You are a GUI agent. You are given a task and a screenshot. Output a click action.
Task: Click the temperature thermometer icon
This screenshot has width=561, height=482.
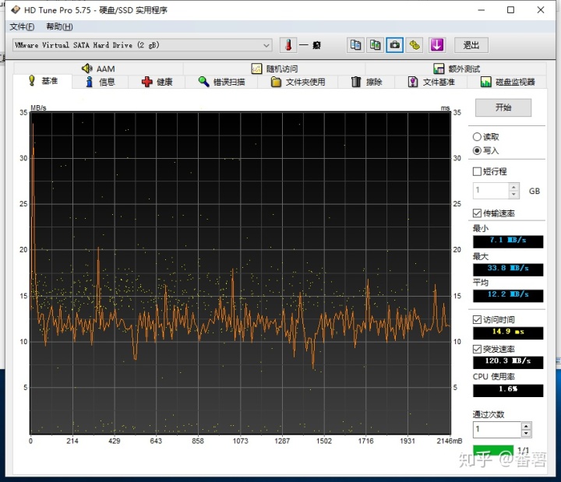coord(288,45)
